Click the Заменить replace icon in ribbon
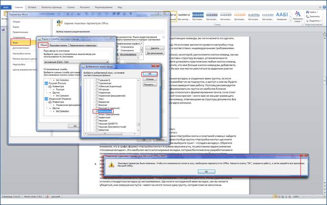 tap(307, 17)
